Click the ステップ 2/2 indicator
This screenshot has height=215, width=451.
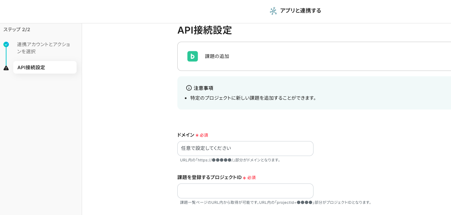tap(17, 30)
